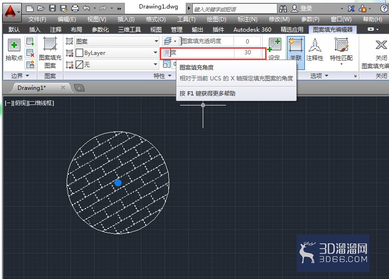
Task: Click the angle value field showing 30
Action: coord(247,52)
